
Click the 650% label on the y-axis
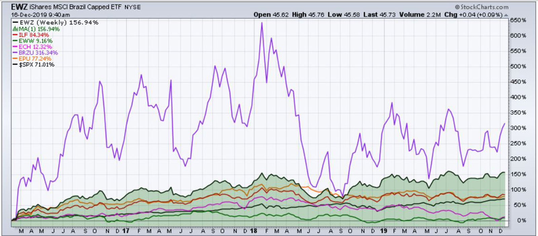click(518, 20)
